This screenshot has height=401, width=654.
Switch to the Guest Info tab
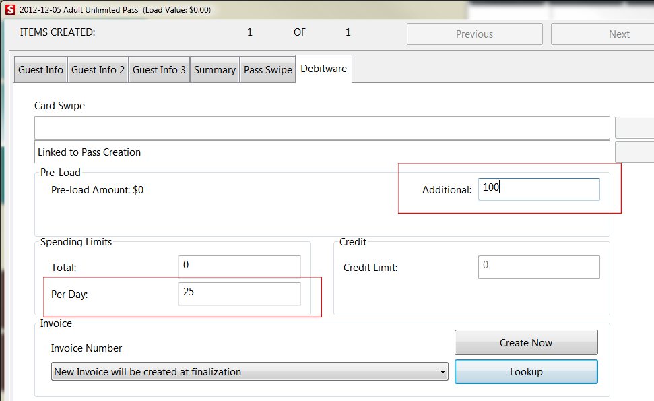[40, 69]
